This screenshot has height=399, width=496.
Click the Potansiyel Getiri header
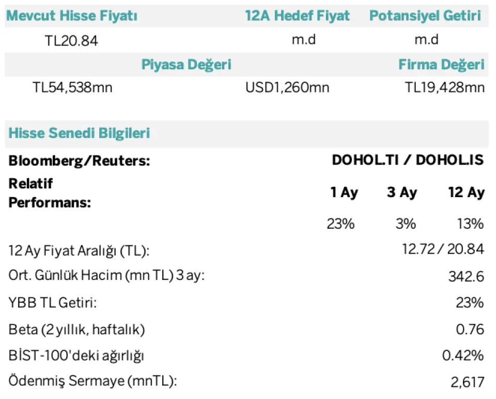(x=425, y=16)
